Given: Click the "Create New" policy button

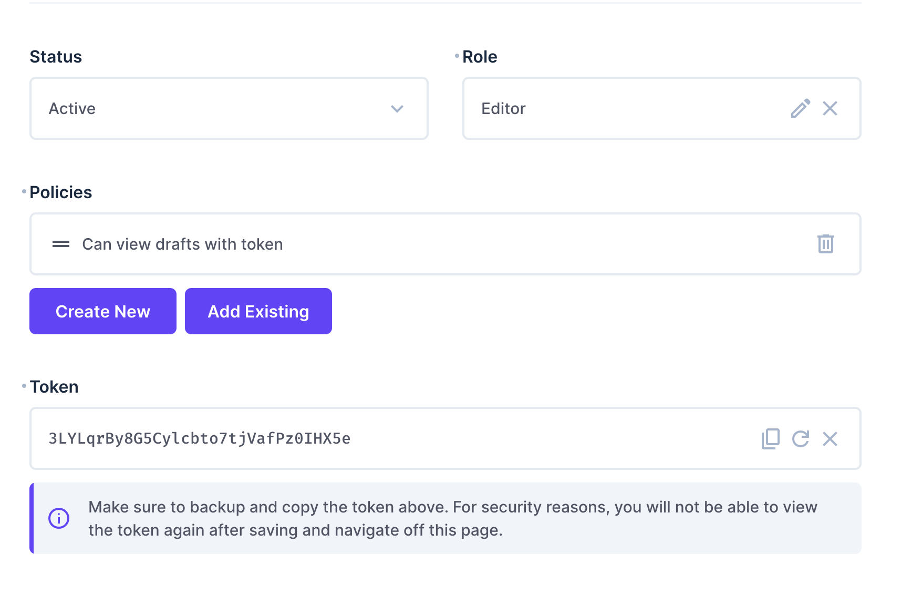Looking at the screenshot, I should tap(102, 311).
